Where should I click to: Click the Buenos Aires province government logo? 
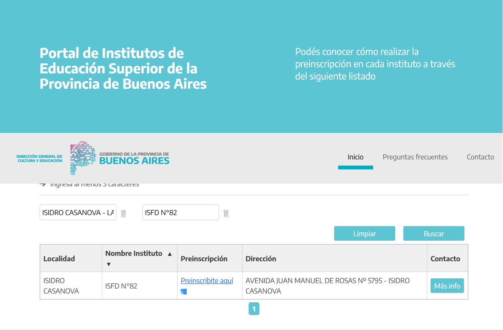pos(120,158)
